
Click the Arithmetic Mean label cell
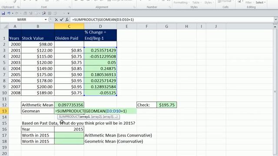38,105
